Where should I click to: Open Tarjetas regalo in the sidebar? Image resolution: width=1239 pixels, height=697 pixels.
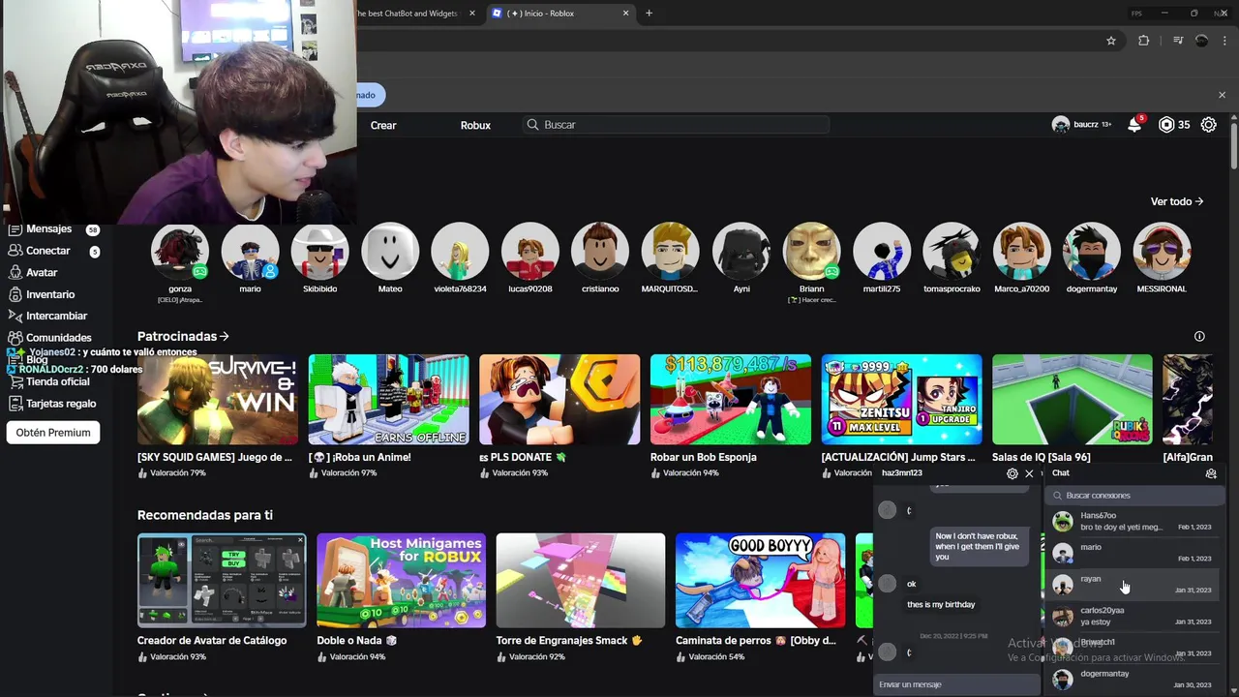(x=60, y=404)
